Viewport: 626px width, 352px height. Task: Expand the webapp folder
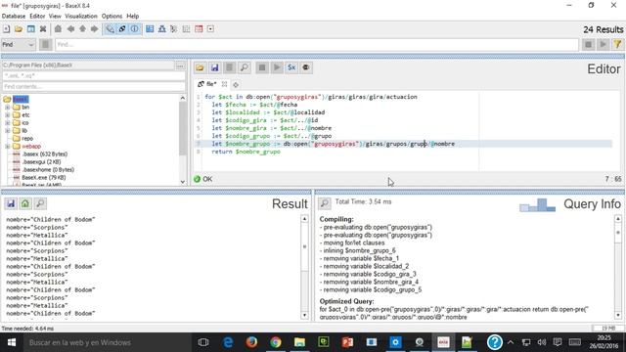click(x=7, y=147)
